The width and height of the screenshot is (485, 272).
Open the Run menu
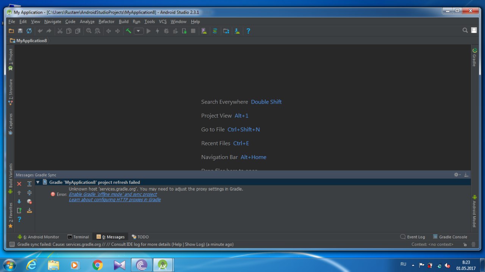pyautogui.click(x=136, y=22)
